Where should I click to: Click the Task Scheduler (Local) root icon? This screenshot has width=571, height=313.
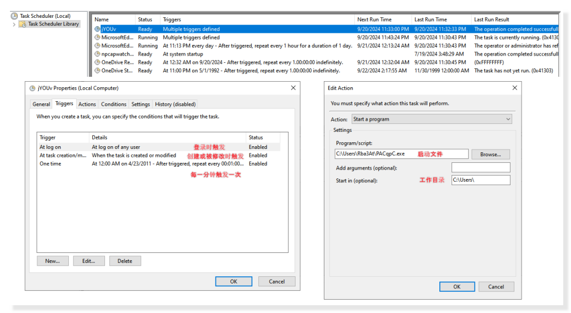coord(14,16)
